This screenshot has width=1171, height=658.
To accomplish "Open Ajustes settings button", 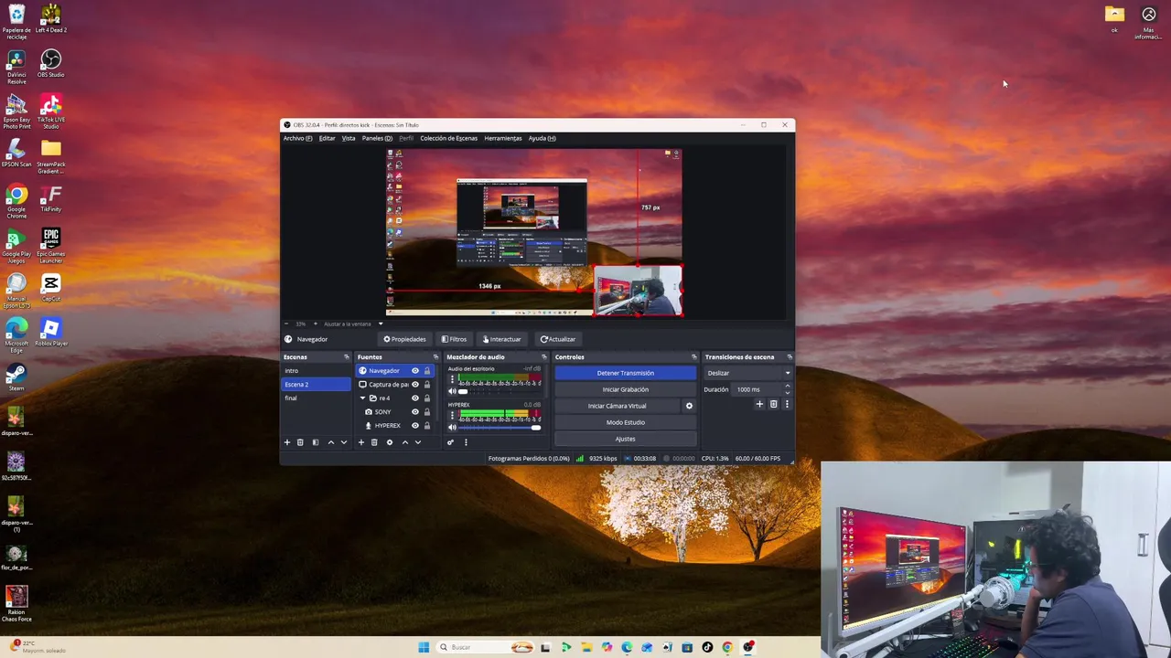I will pos(625,439).
